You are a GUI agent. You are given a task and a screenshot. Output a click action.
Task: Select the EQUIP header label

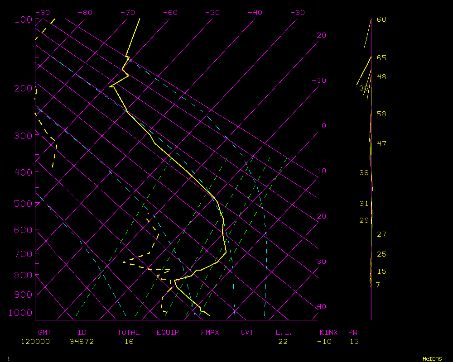[168, 333]
